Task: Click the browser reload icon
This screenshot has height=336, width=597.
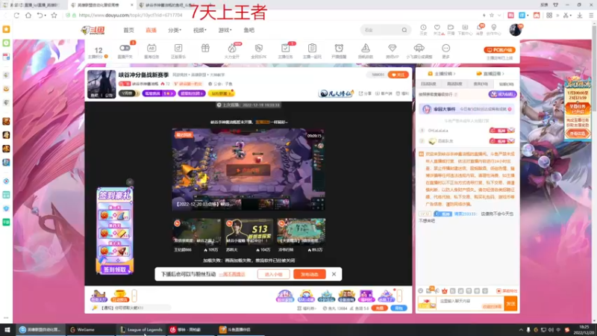Action: click(16, 15)
